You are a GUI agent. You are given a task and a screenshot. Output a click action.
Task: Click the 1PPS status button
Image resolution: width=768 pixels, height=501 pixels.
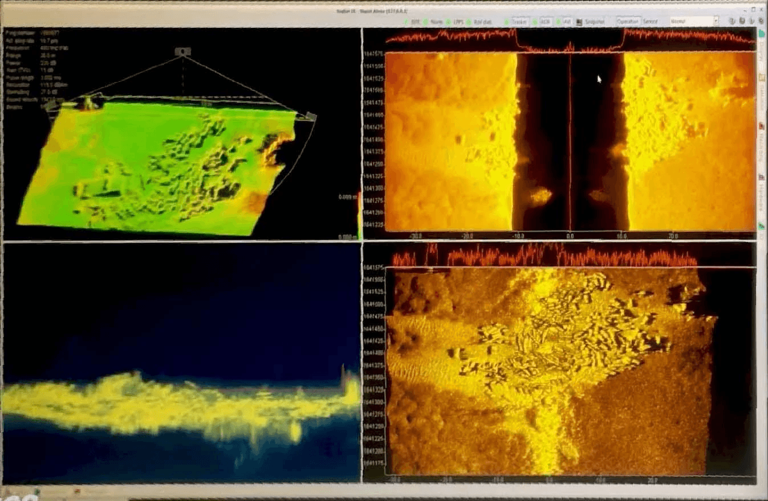[x=455, y=22]
